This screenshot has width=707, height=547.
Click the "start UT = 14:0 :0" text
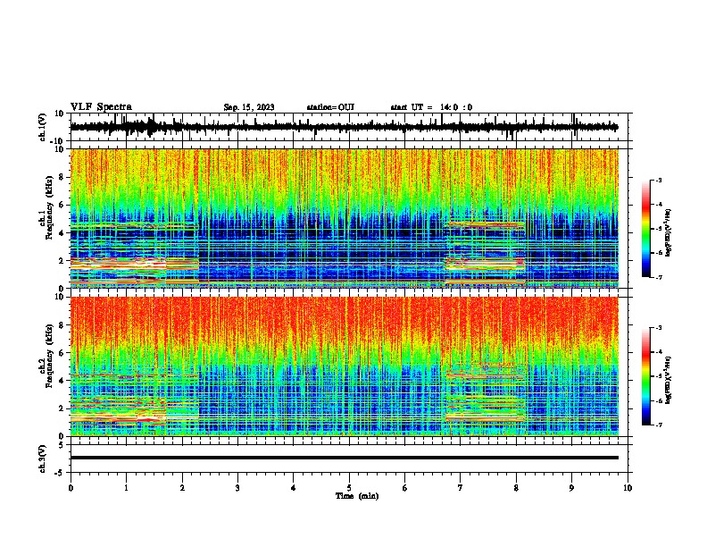point(431,107)
